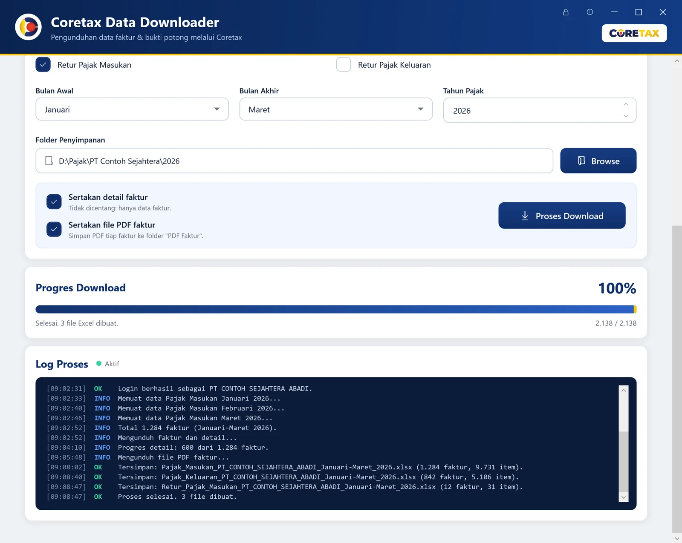Click the Coretax Data Downloader app logo
682x543 pixels.
(29, 27)
